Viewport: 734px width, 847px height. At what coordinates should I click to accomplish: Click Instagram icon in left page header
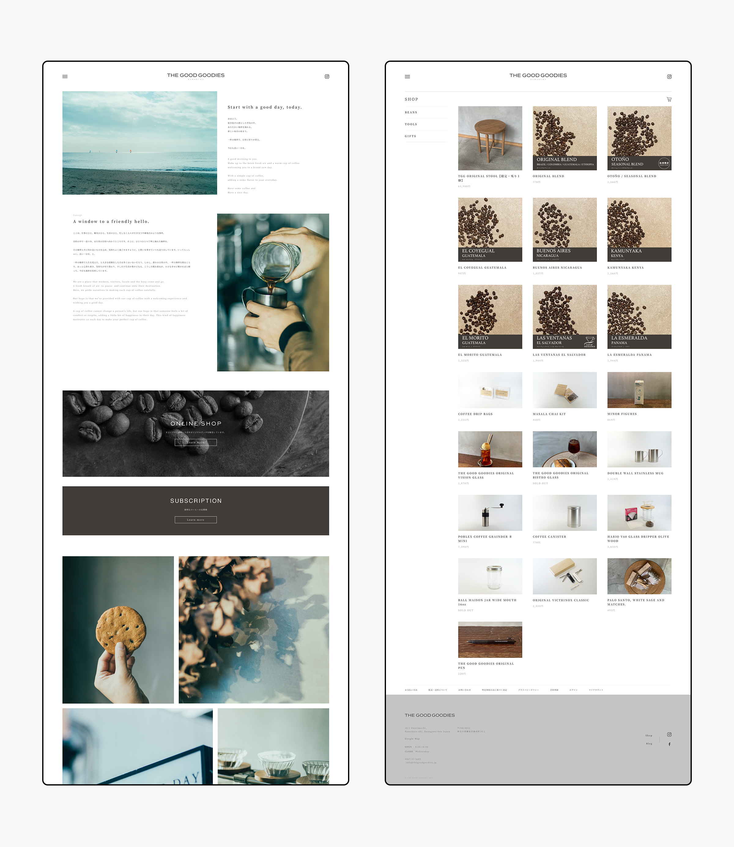pyautogui.click(x=327, y=76)
